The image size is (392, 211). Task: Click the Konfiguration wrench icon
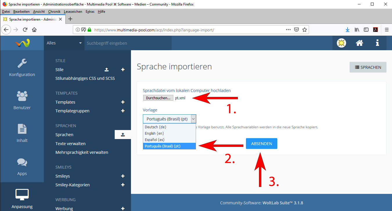[x=22, y=63]
